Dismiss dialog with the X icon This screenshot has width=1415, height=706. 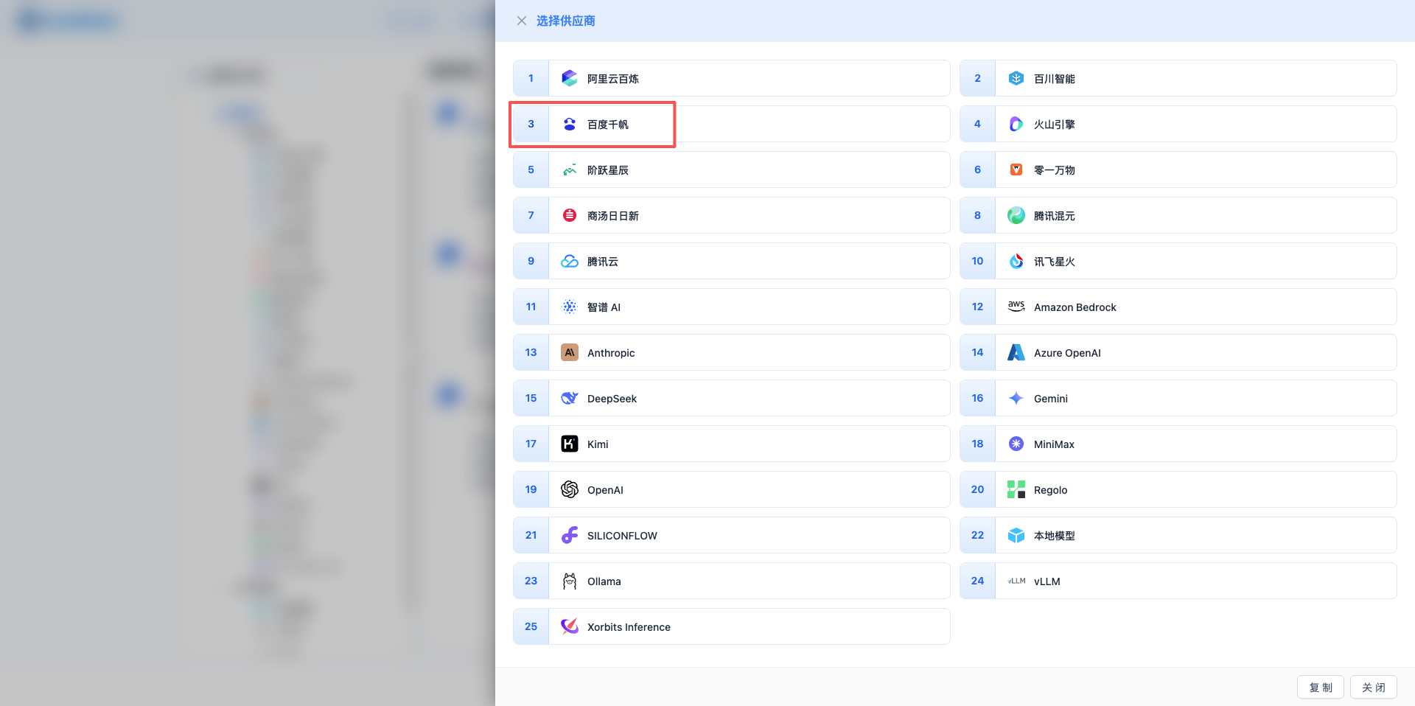pos(522,21)
